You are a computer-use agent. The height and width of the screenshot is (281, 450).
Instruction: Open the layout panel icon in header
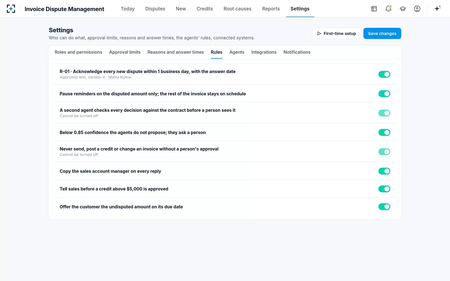pyautogui.click(x=374, y=9)
